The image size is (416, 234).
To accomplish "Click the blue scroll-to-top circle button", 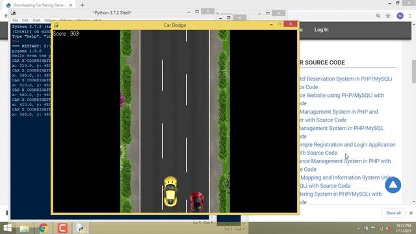I will [x=393, y=185].
